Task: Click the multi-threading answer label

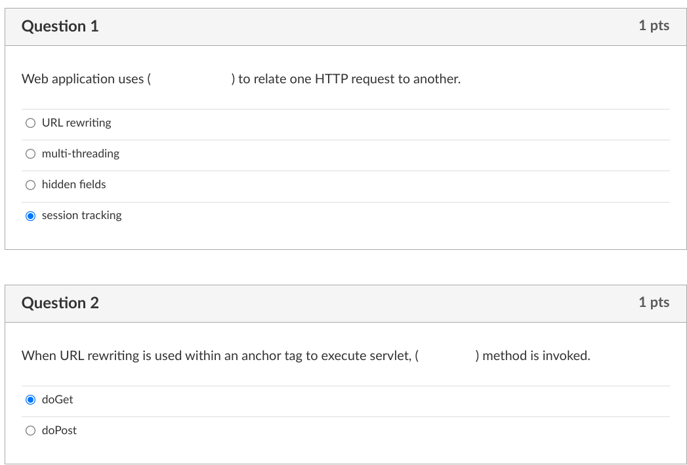Action: click(x=81, y=153)
